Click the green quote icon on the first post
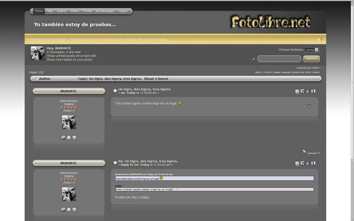Viewport: 354px width, 221px height. click(x=297, y=92)
